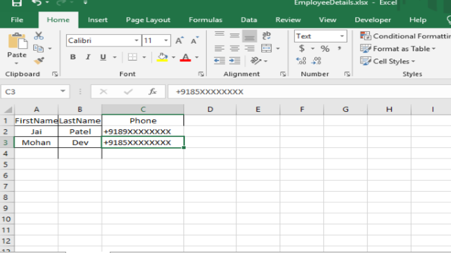
Task: Expand the font size dropdown
Action: (x=166, y=41)
